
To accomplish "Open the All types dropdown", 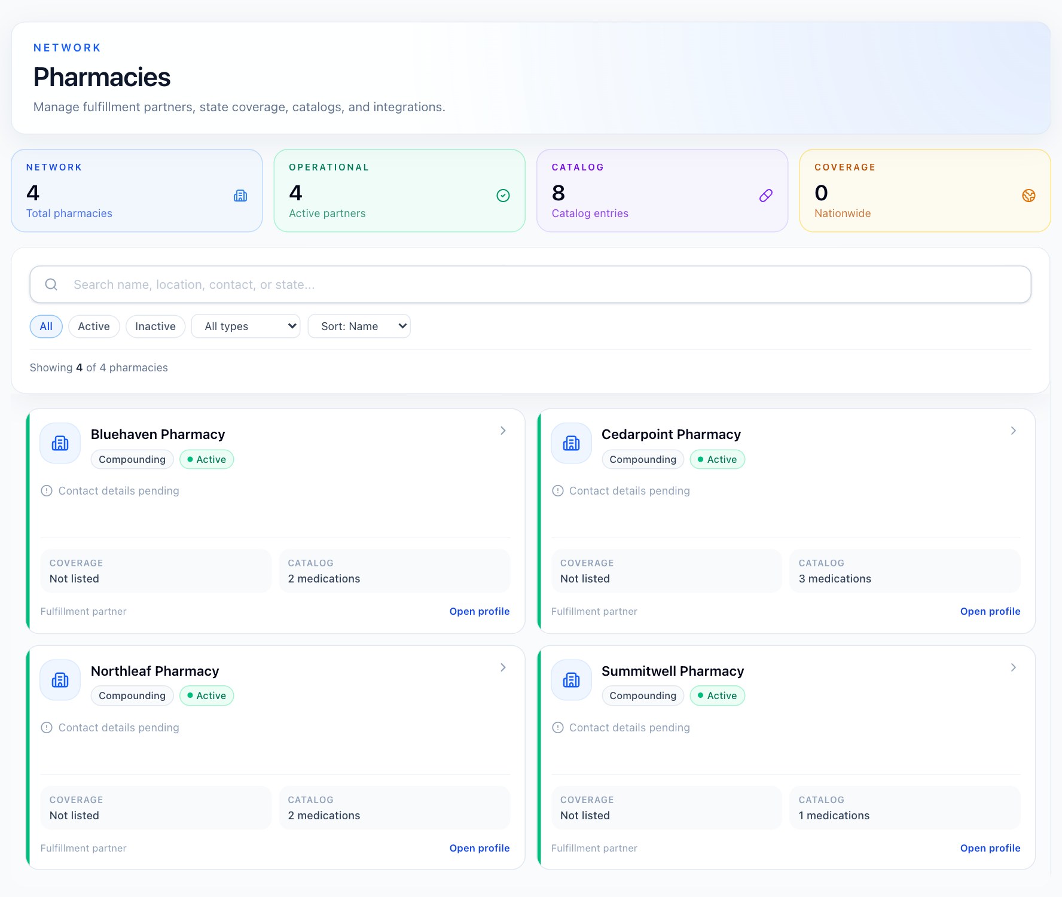I will click(246, 327).
